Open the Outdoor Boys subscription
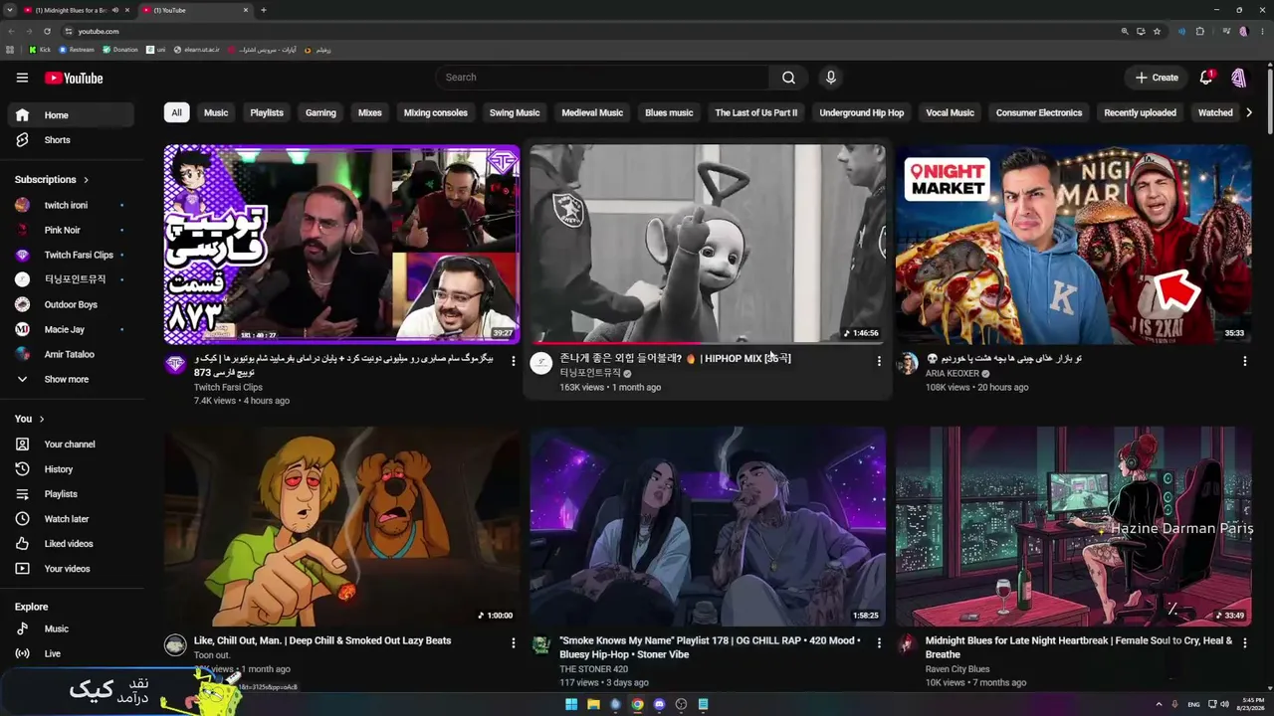 70,305
